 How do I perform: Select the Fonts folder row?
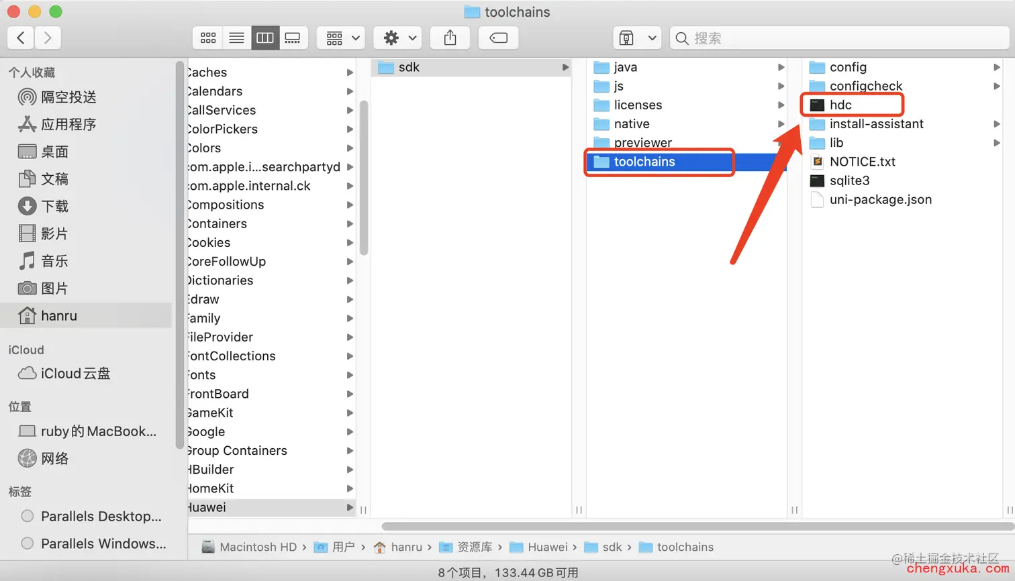point(272,375)
